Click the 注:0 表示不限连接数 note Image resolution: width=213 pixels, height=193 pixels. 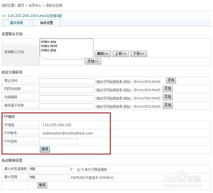pyautogui.click(x=92, y=169)
